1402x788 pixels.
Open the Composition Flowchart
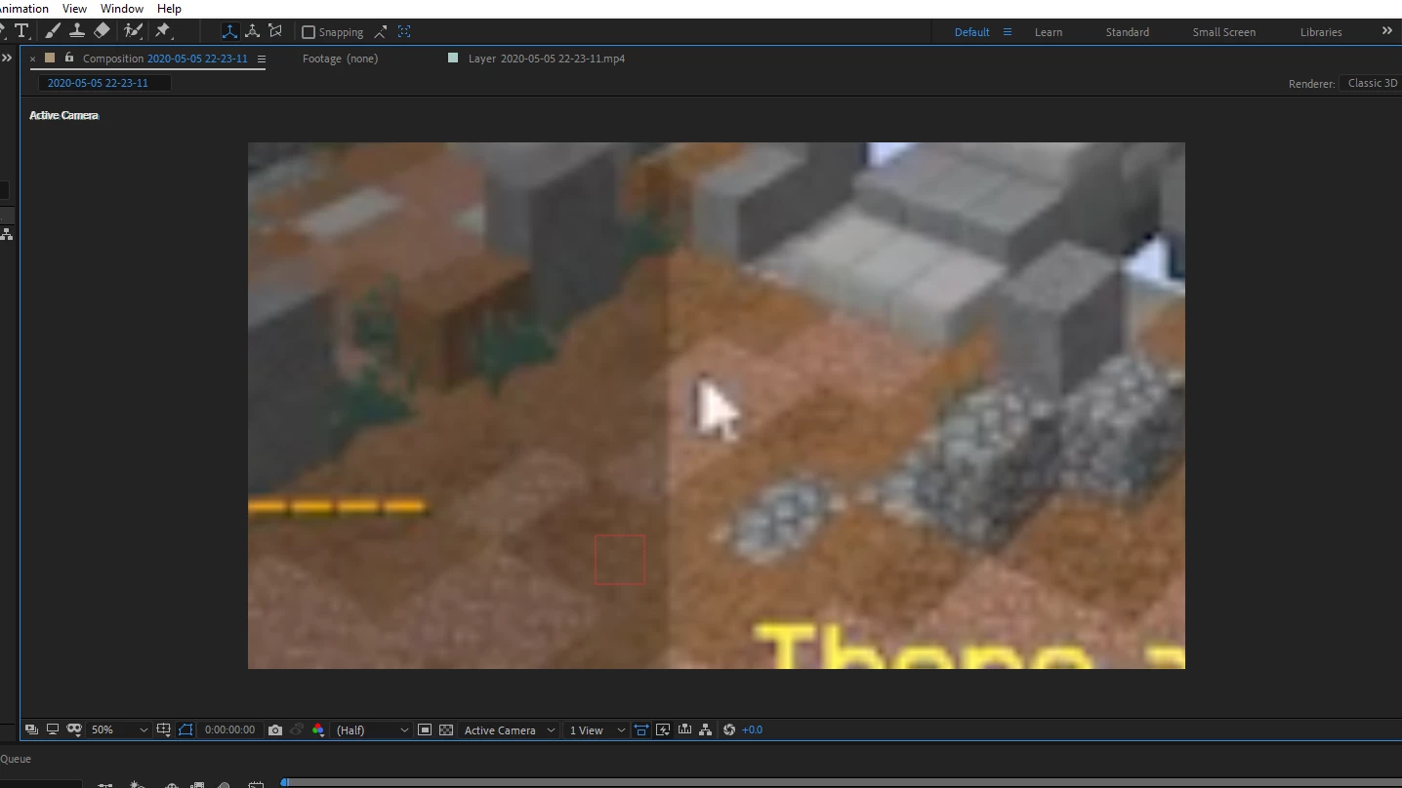click(x=706, y=729)
